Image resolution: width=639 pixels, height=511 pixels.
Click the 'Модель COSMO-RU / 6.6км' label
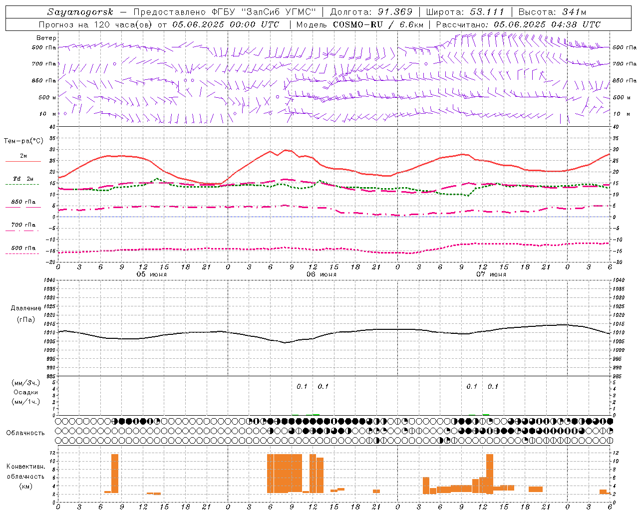(360, 24)
